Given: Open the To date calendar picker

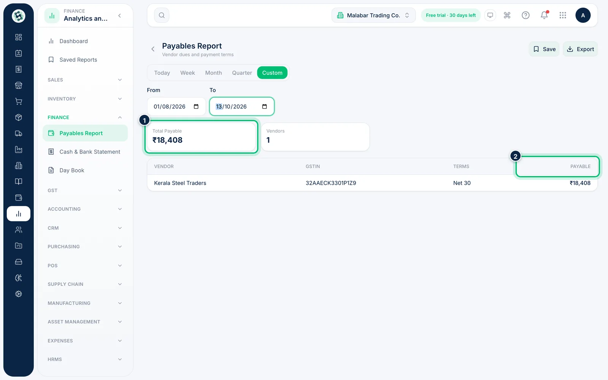Looking at the screenshot, I should click(264, 106).
